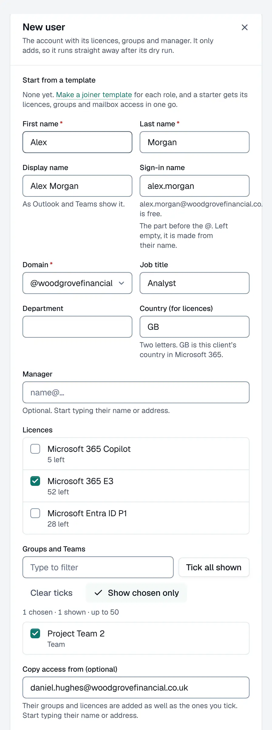
Task: Click the checkmark icon in Show chosen only
Action: [98, 593]
